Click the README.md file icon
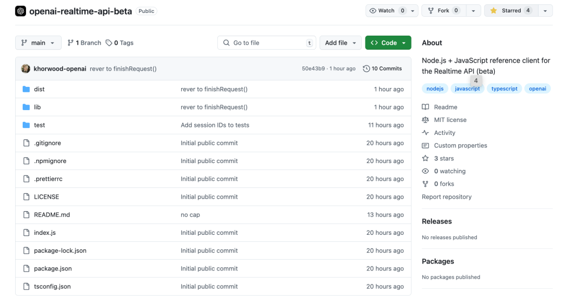 coord(26,215)
